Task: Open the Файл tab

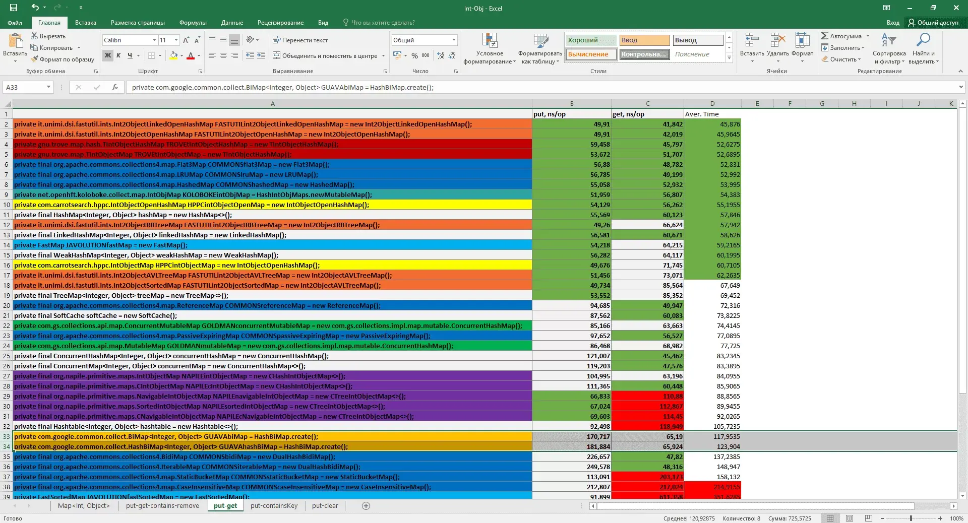Action: [x=15, y=23]
